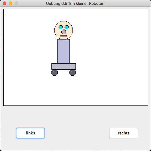Click the robot's gray base platform
This screenshot has height=151, width=151.
click(63, 66)
